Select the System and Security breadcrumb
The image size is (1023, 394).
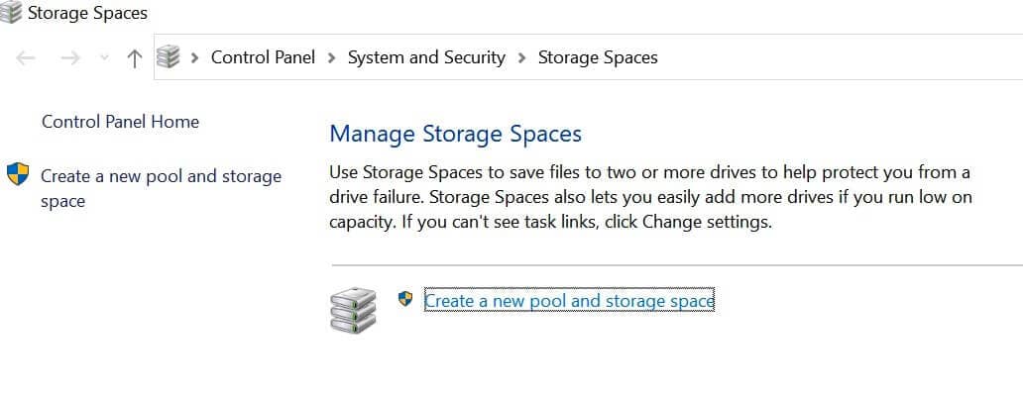click(x=426, y=57)
